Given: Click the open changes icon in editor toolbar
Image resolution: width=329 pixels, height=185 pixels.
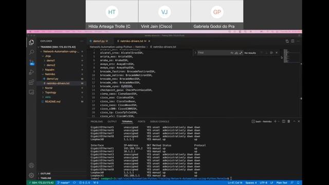Looking at the screenshot, I should [287, 41].
